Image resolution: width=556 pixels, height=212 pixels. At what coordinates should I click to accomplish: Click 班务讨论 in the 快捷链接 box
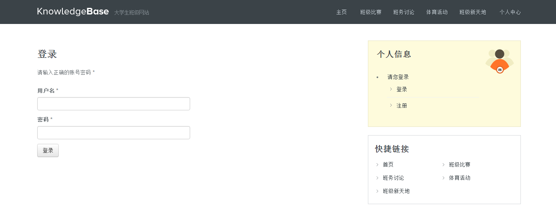point(394,178)
